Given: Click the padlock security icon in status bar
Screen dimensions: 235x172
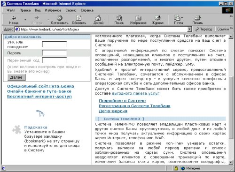Looking at the screenshot, I should [x=176, y=168].
